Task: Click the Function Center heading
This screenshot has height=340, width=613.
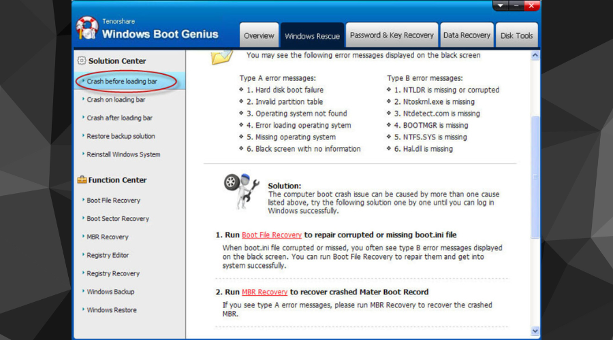Action: (117, 180)
